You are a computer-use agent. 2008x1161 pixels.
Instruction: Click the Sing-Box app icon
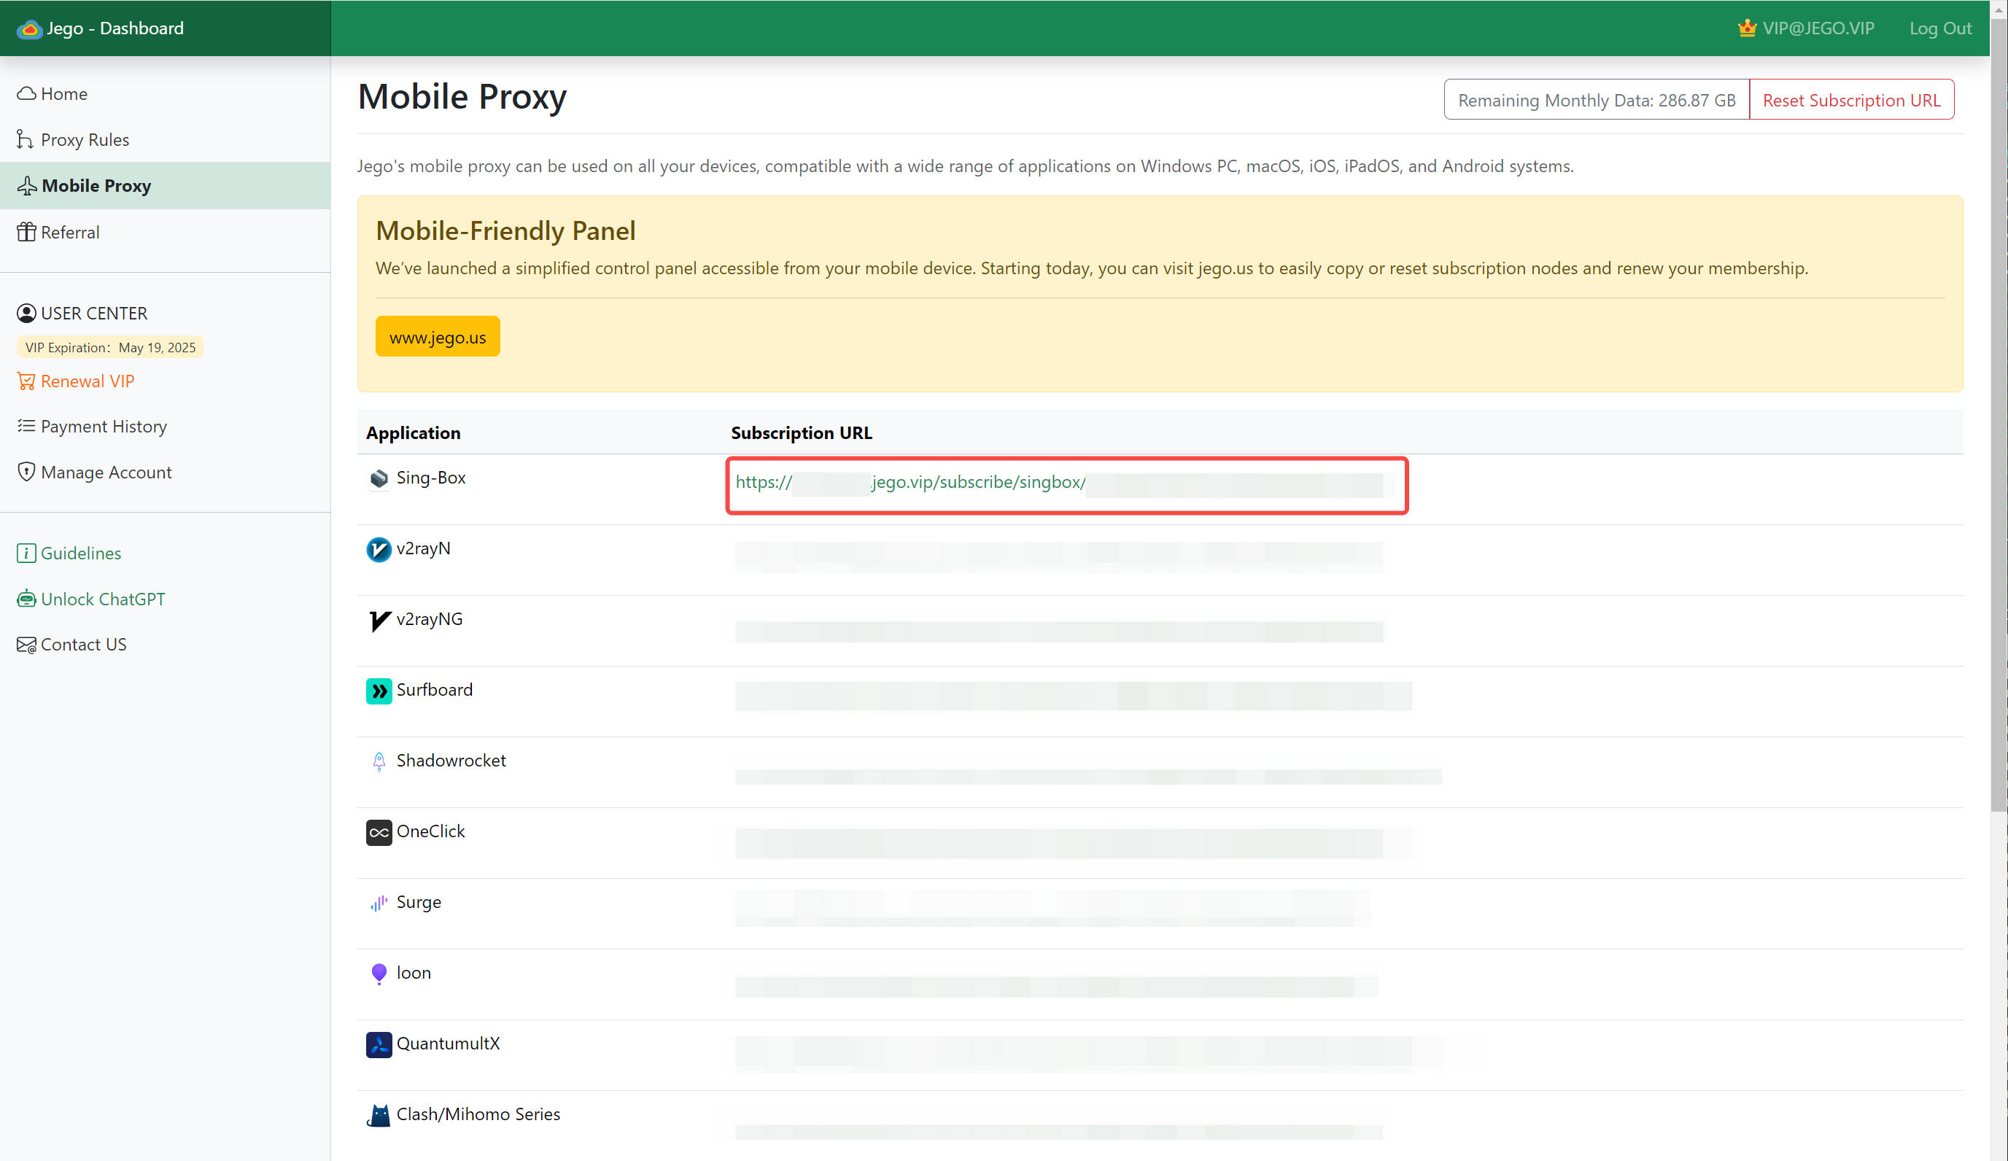point(379,478)
